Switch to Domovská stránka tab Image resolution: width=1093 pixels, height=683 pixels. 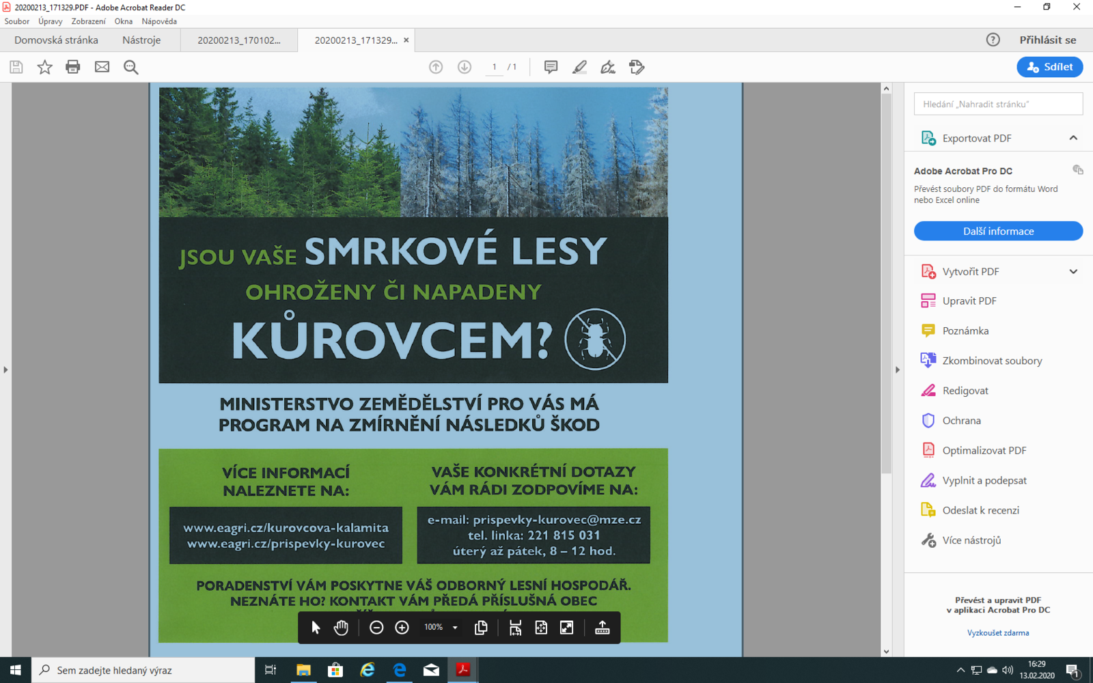[x=56, y=40]
